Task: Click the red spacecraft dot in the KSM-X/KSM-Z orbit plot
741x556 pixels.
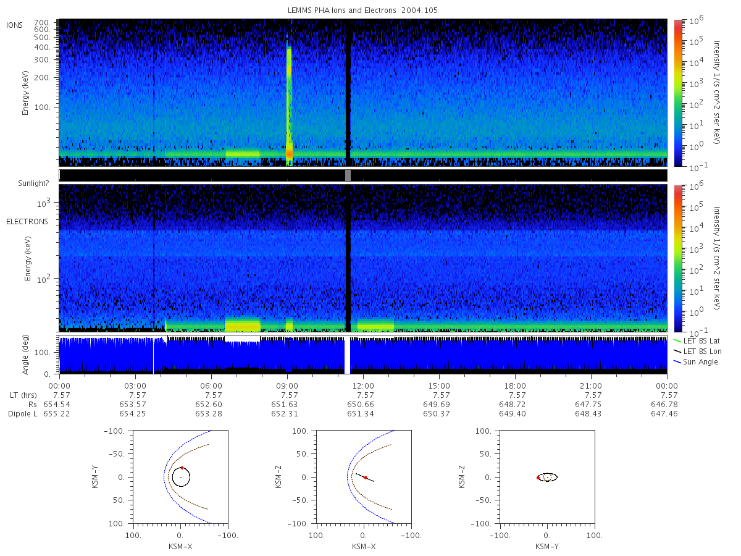Action: (x=366, y=478)
